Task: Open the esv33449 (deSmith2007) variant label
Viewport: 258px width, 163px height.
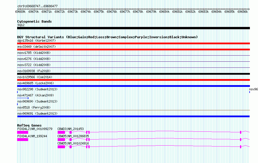Action: click(x=37, y=47)
